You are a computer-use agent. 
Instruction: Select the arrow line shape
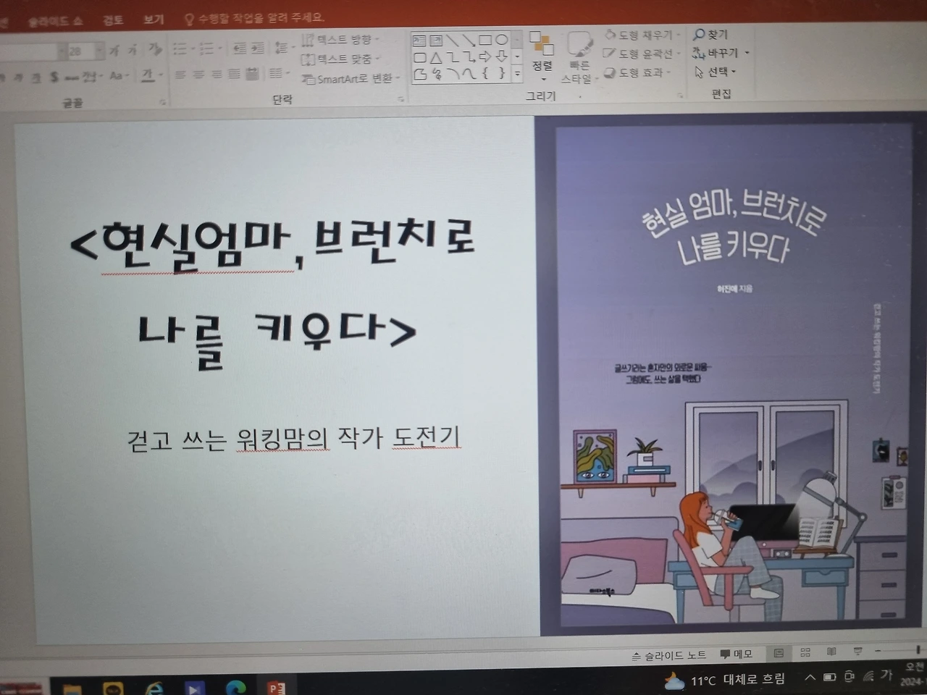469,40
